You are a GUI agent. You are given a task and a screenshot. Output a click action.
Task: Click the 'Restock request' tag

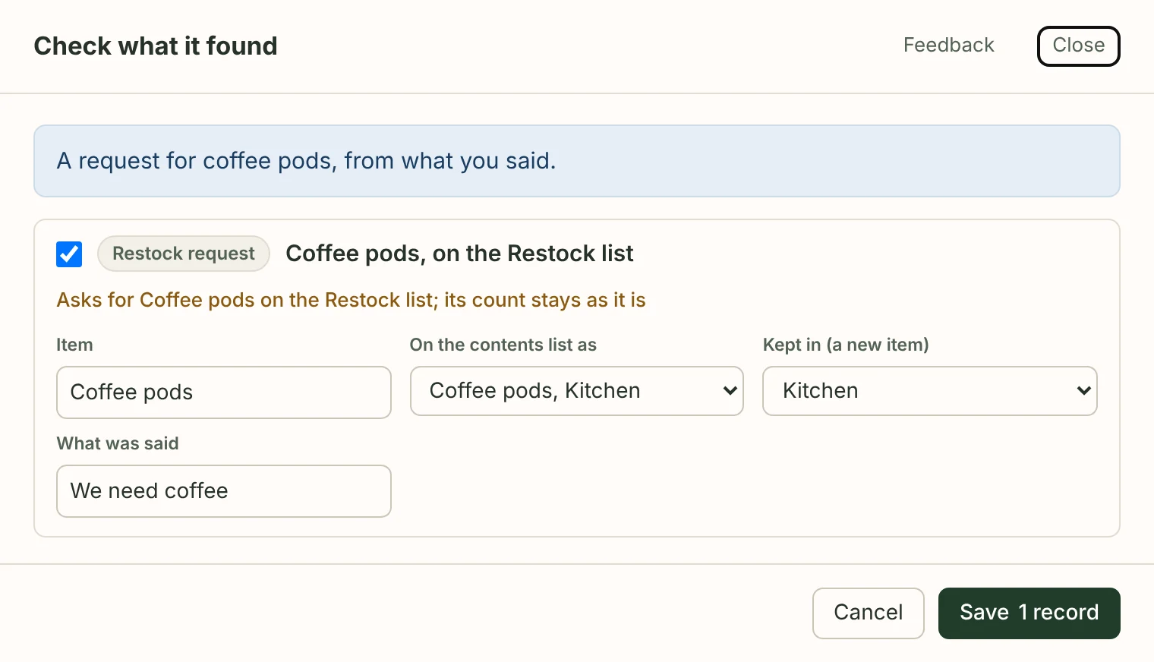[x=184, y=254]
